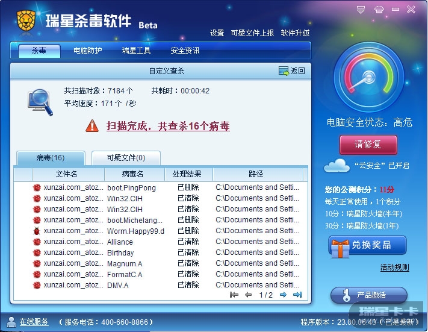
Task: Click the return arrow icon beside 返回
Action: click(x=284, y=70)
